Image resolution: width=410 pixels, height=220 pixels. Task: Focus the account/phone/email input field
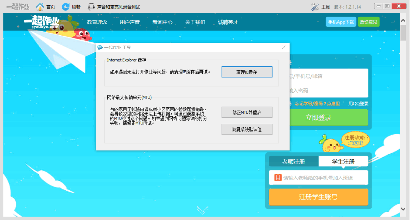(x=329, y=76)
